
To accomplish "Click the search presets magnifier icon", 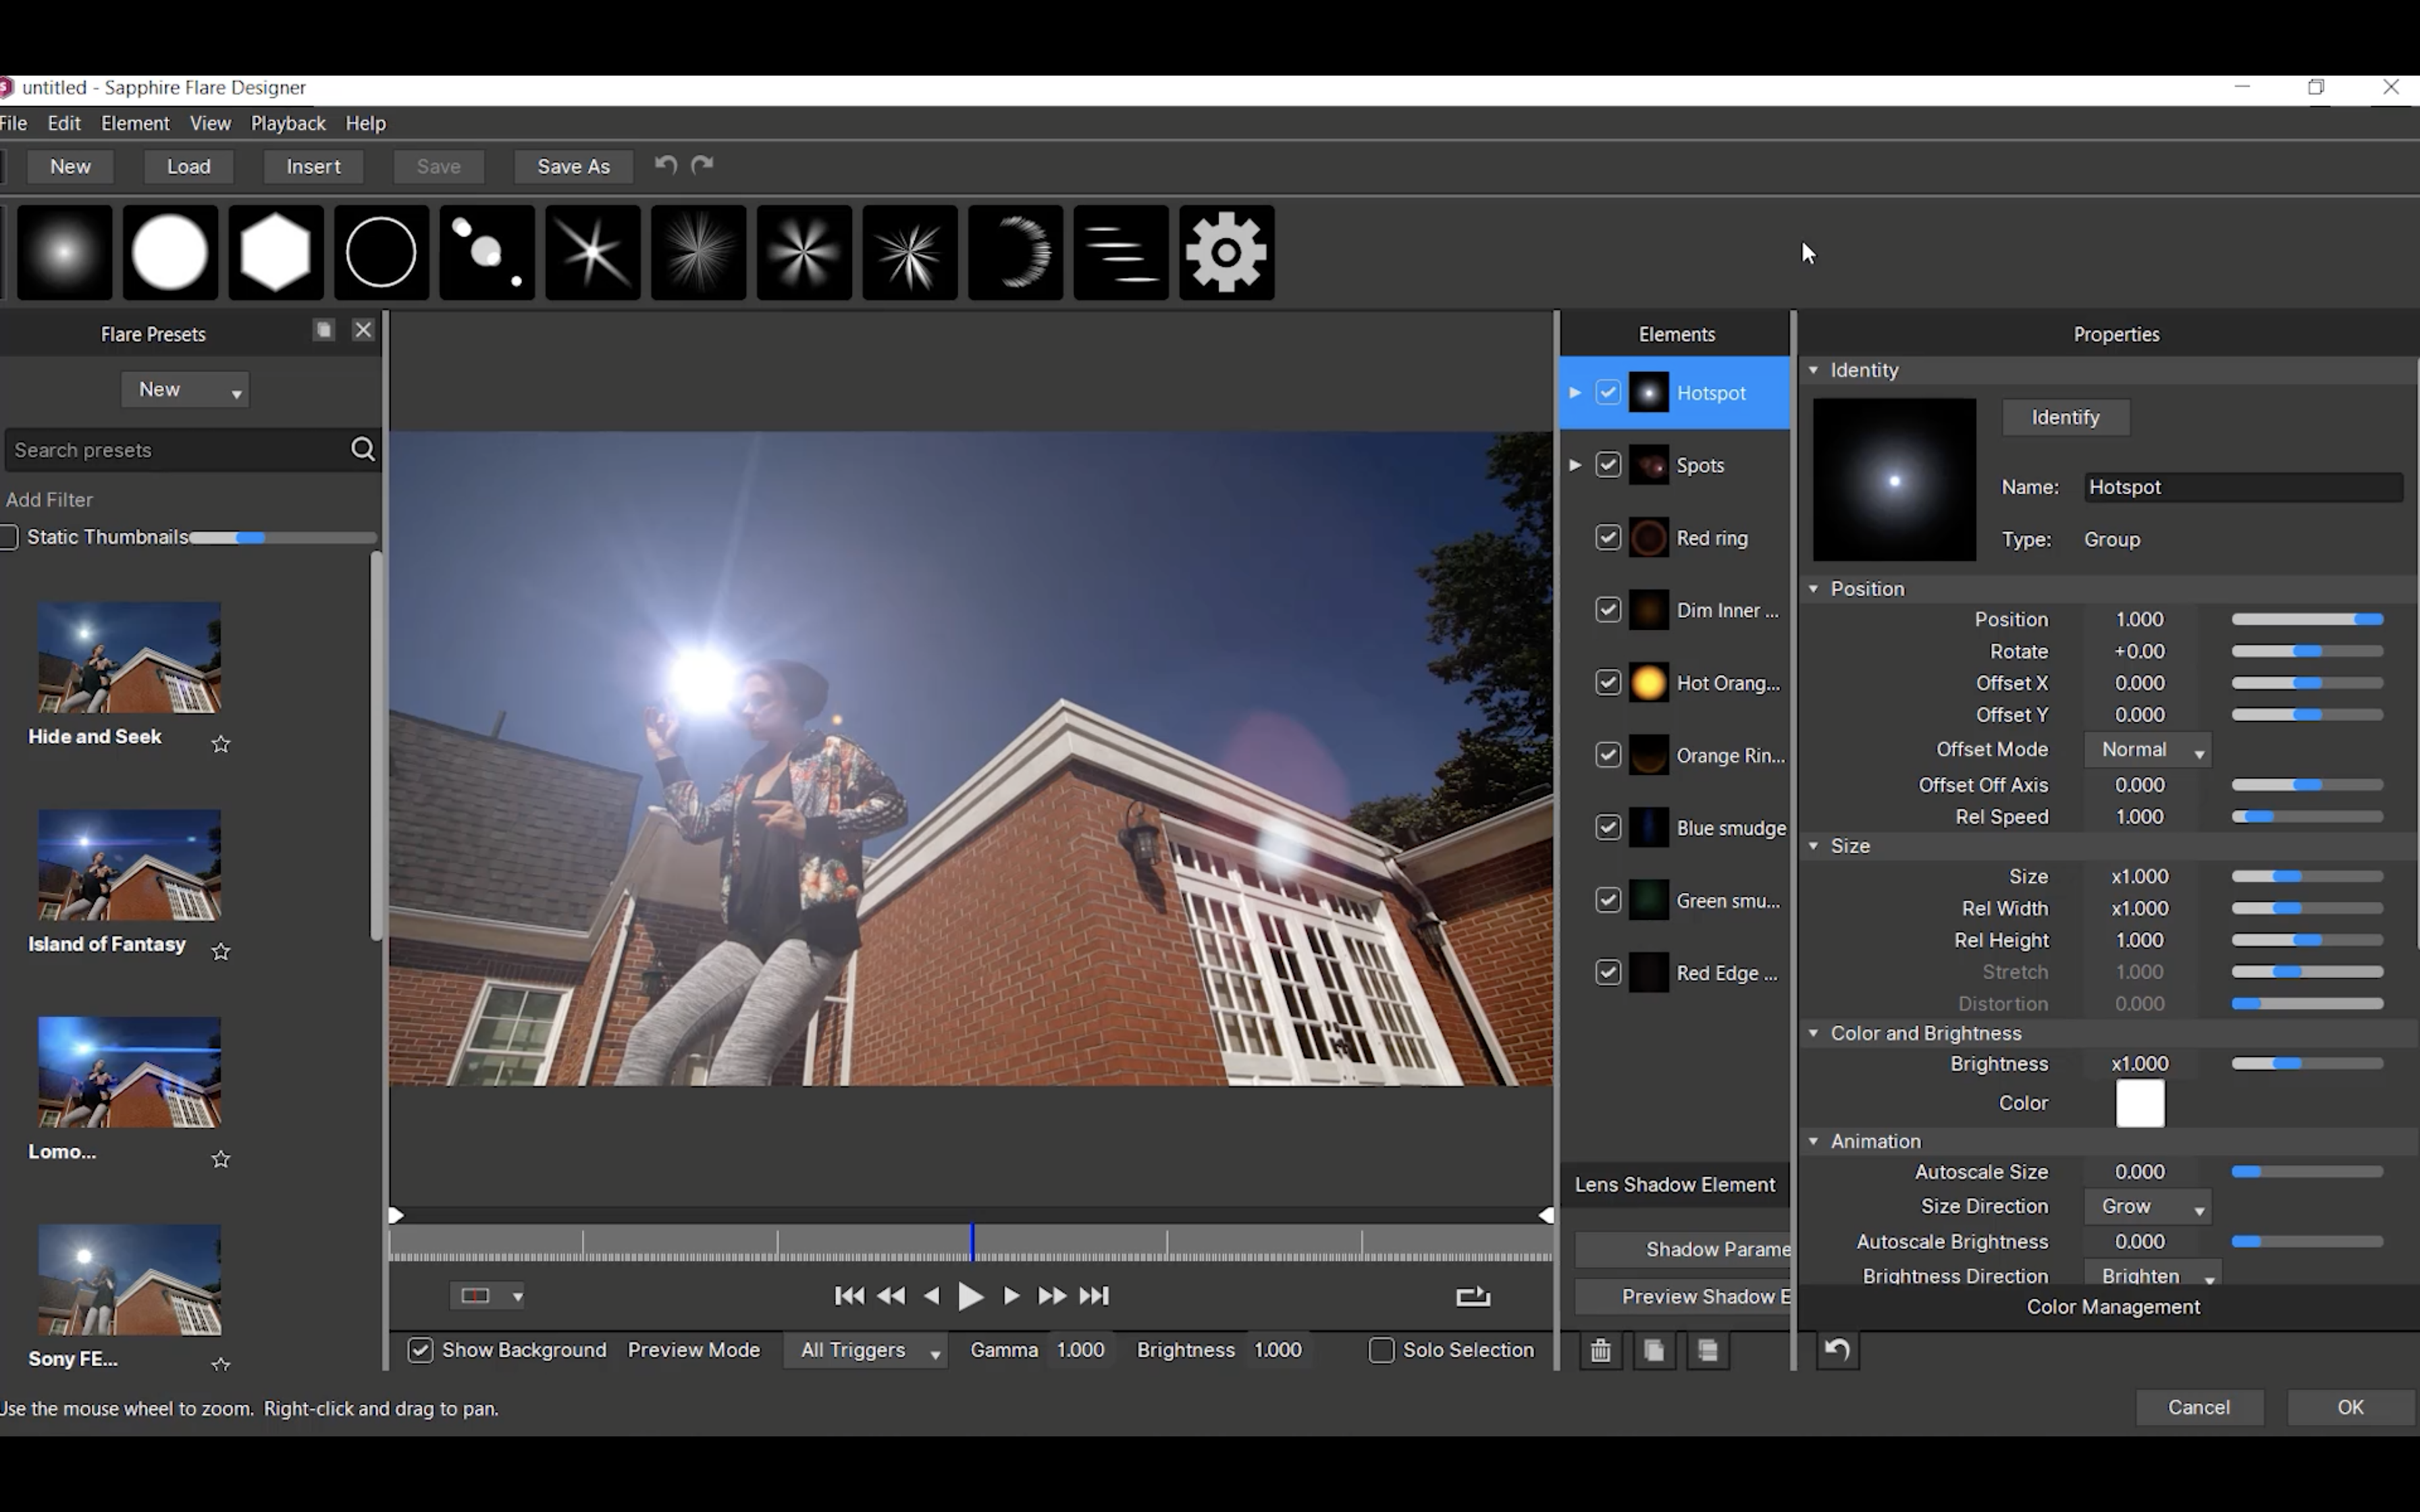I will point(363,450).
